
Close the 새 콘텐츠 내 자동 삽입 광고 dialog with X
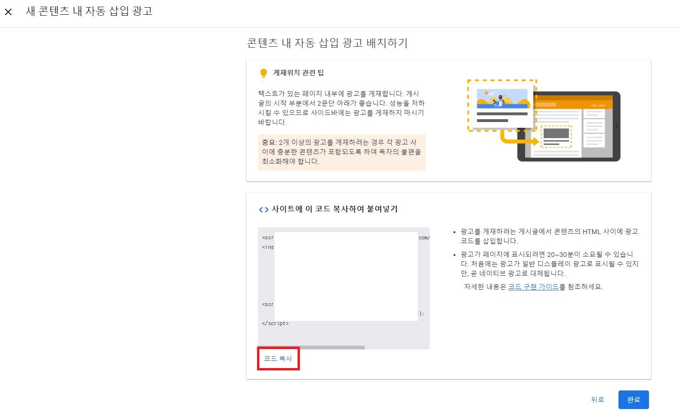tap(8, 12)
